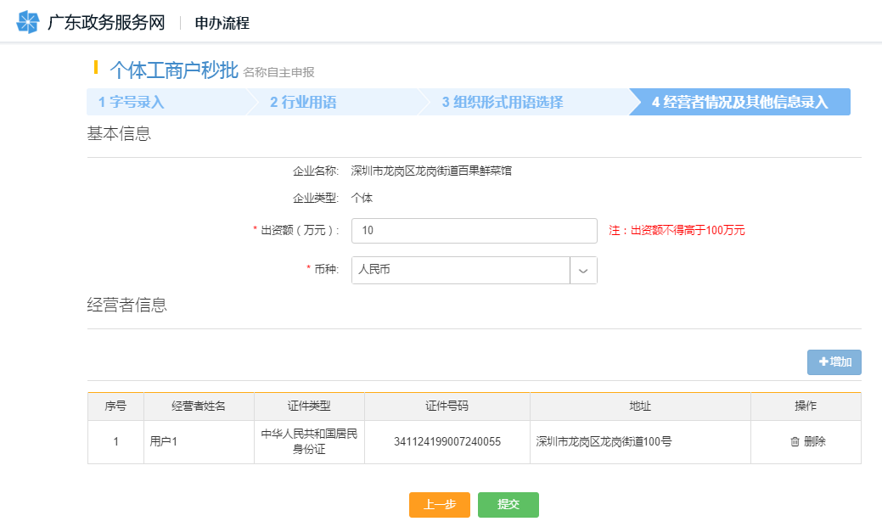Screen dimensions: 882x527
Task: Click the 中华人民共和国居民身份证 cell
Action: 309,441
